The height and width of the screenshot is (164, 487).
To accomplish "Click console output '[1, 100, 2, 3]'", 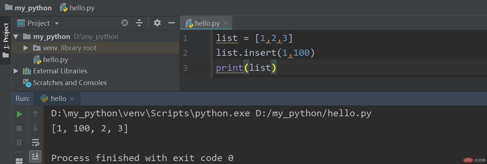I will click(90, 128).
